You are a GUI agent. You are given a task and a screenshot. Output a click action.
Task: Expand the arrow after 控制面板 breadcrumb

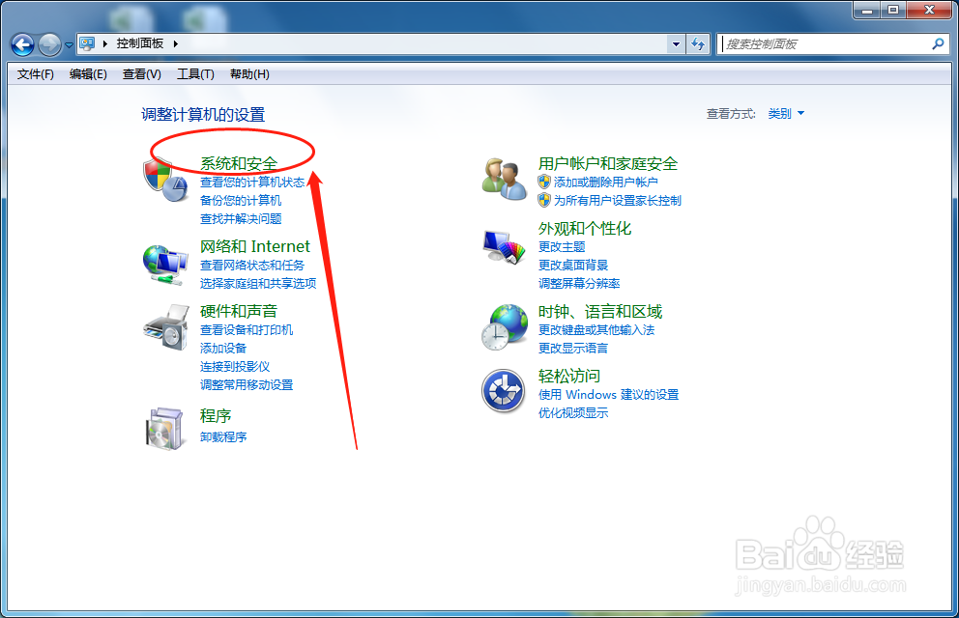click(x=176, y=43)
